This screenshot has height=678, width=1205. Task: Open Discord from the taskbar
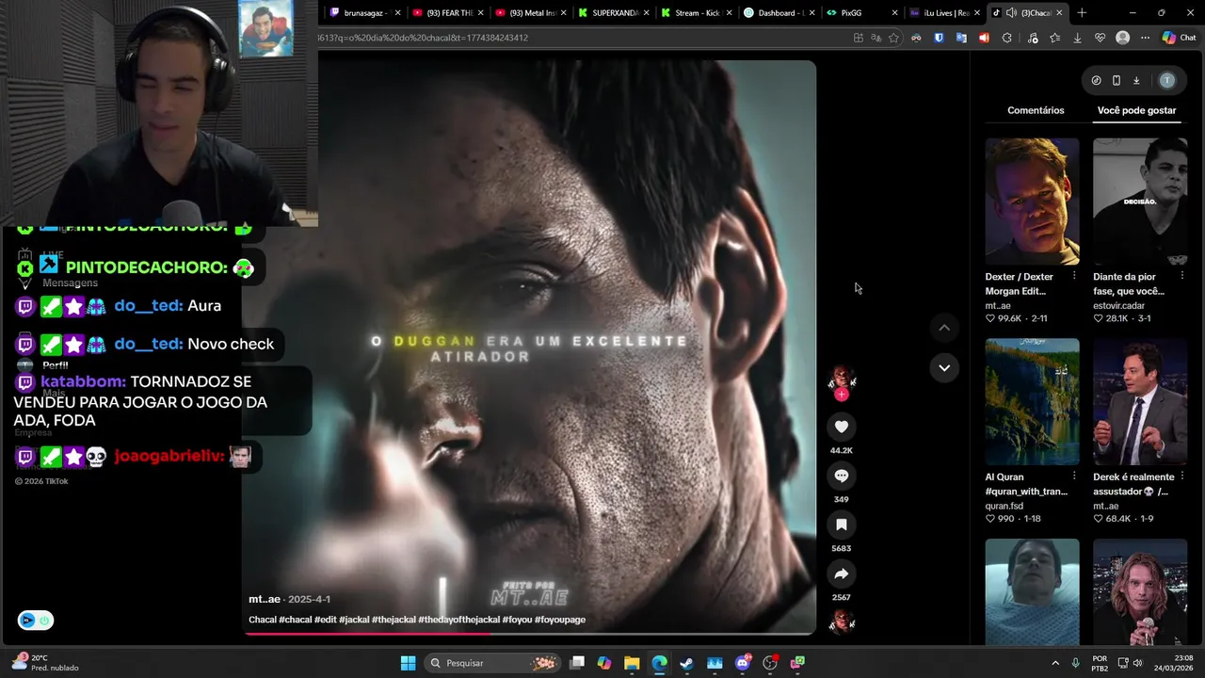click(743, 663)
